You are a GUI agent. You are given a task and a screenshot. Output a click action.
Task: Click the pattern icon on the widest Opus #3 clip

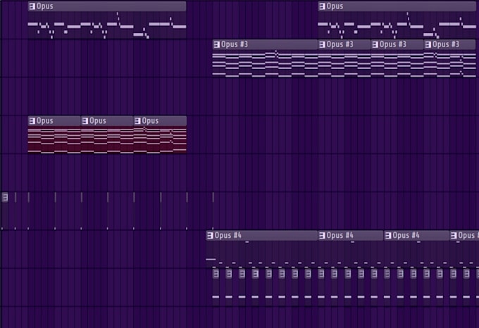point(216,45)
